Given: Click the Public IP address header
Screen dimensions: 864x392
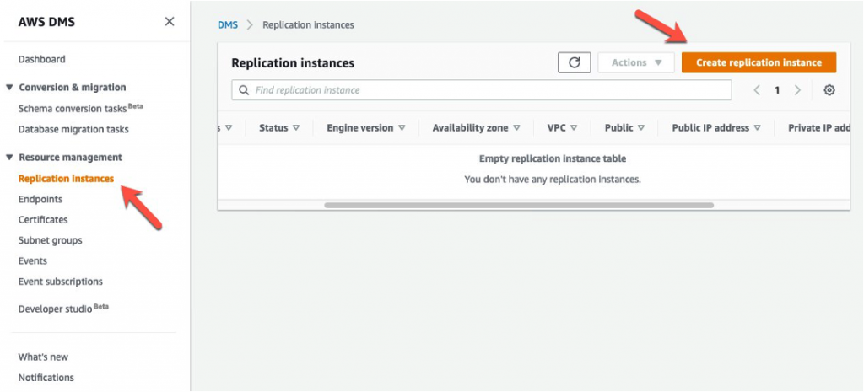Looking at the screenshot, I should click(x=710, y=128).
